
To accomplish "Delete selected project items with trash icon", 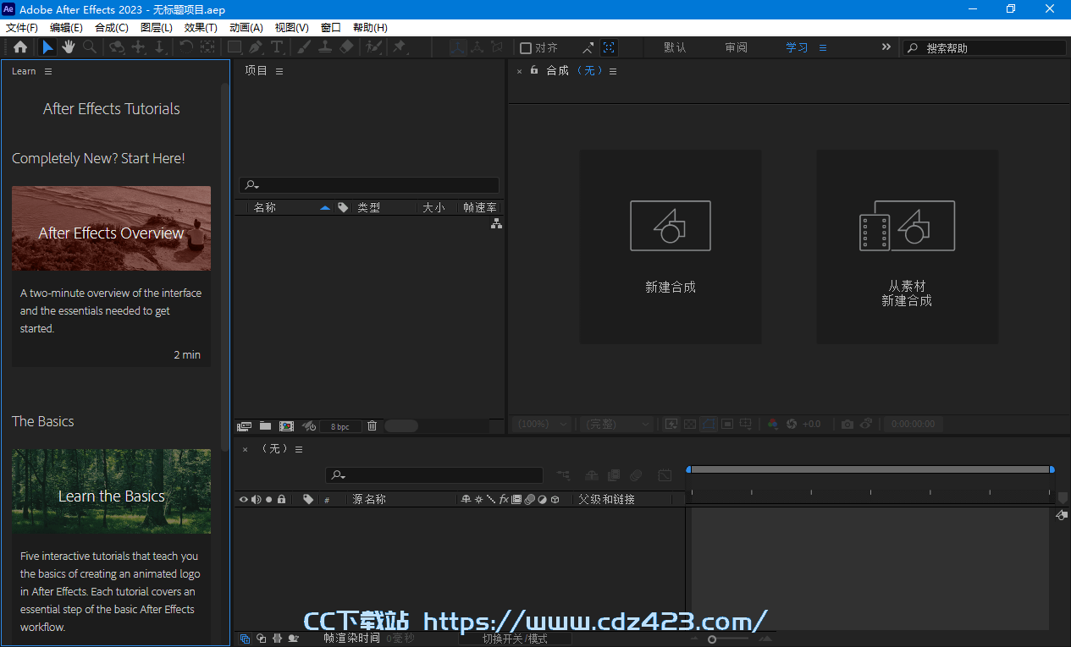I will tap(372, 426).
